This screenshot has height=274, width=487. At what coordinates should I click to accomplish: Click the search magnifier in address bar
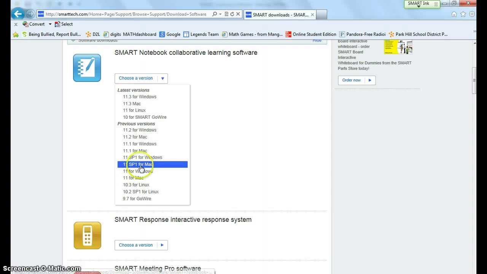(215, 14)
